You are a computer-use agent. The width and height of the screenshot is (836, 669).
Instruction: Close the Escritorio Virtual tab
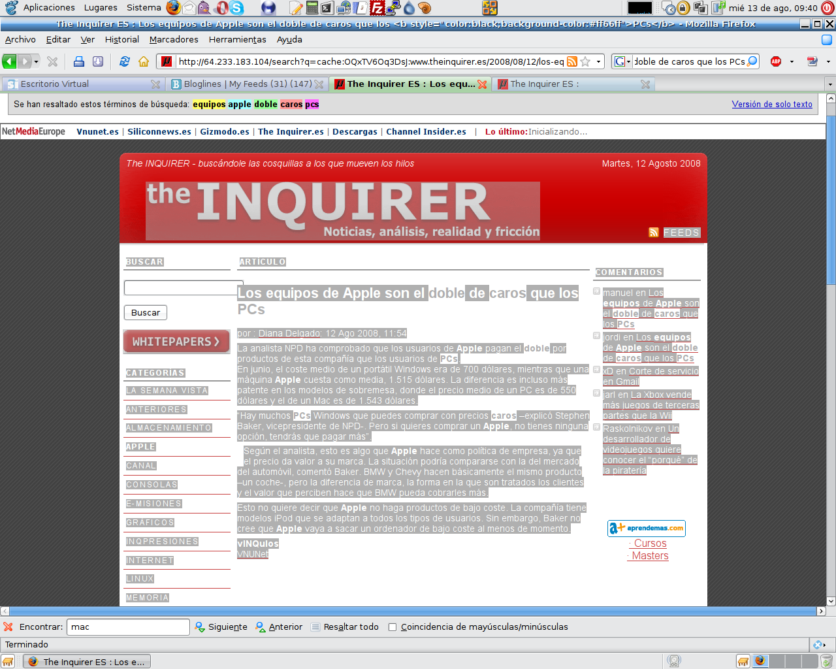155,84
